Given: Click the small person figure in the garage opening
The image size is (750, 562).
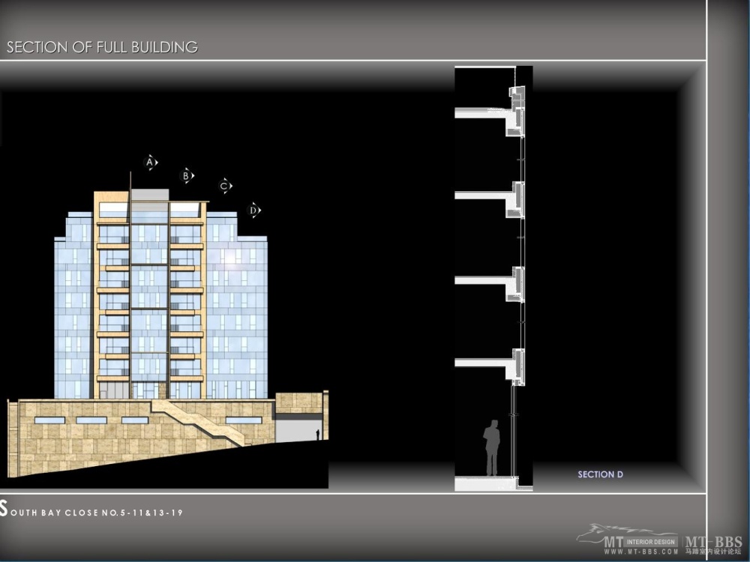Looking at the screenshot, I should tap(317, 435).
